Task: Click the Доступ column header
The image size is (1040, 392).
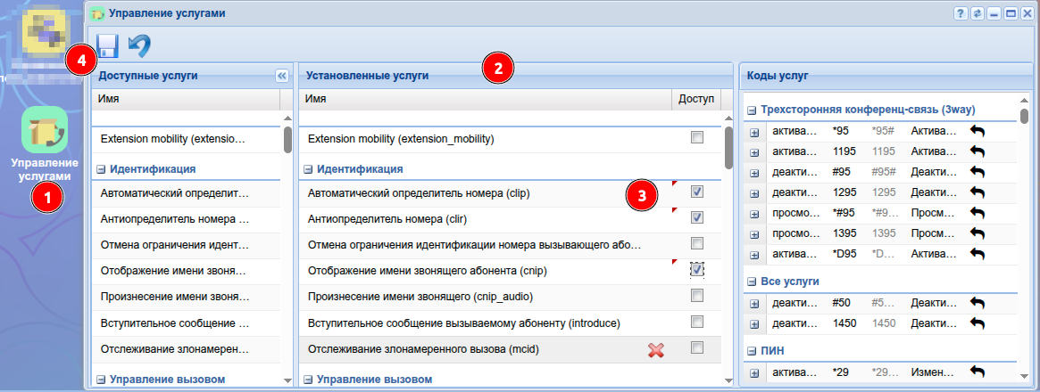Action: coord(695,98)
